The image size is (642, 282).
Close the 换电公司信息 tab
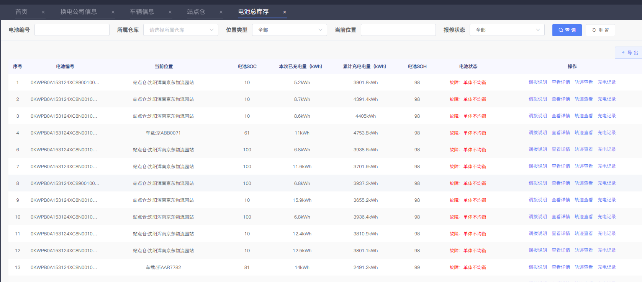[113, 12]
